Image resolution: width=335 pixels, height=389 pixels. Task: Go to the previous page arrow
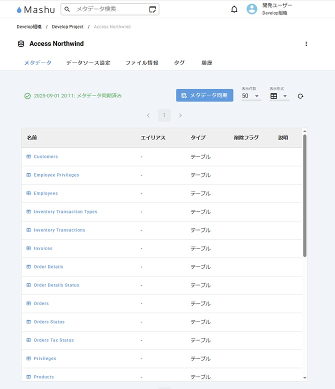pos(148,115)
